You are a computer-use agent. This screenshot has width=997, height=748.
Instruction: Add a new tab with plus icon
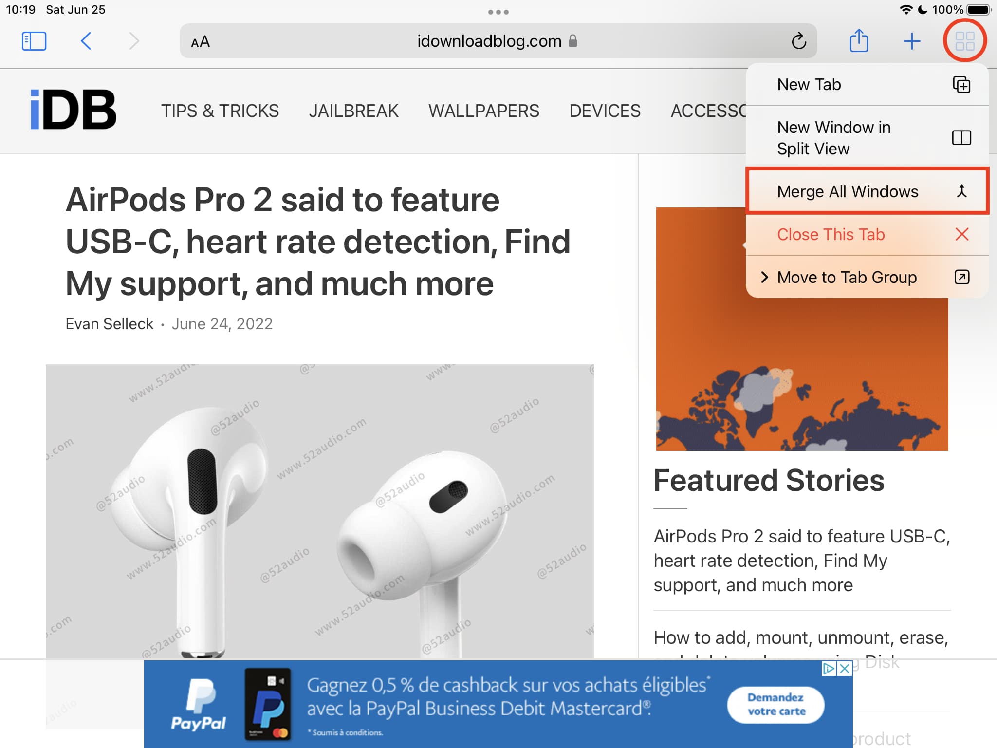tap(911, 41)
